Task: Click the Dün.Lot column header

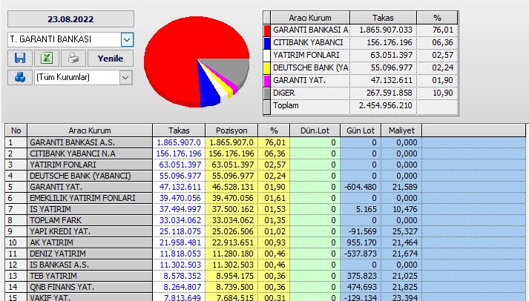Action: pos(315,130)
